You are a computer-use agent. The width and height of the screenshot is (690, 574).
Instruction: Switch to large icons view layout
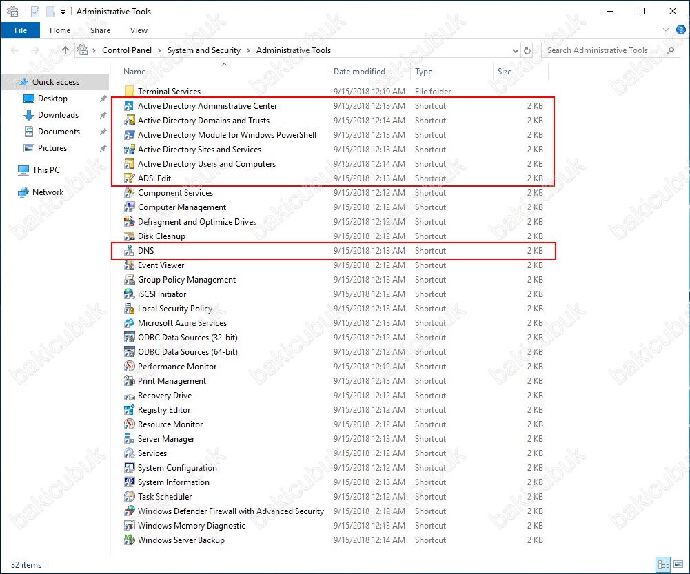pos(678,564)
